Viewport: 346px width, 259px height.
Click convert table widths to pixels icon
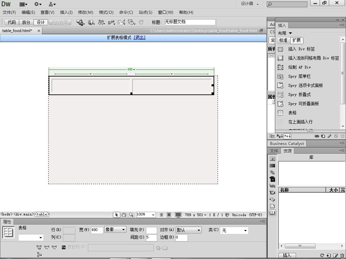pyautogui.click(x=47, y=247)
